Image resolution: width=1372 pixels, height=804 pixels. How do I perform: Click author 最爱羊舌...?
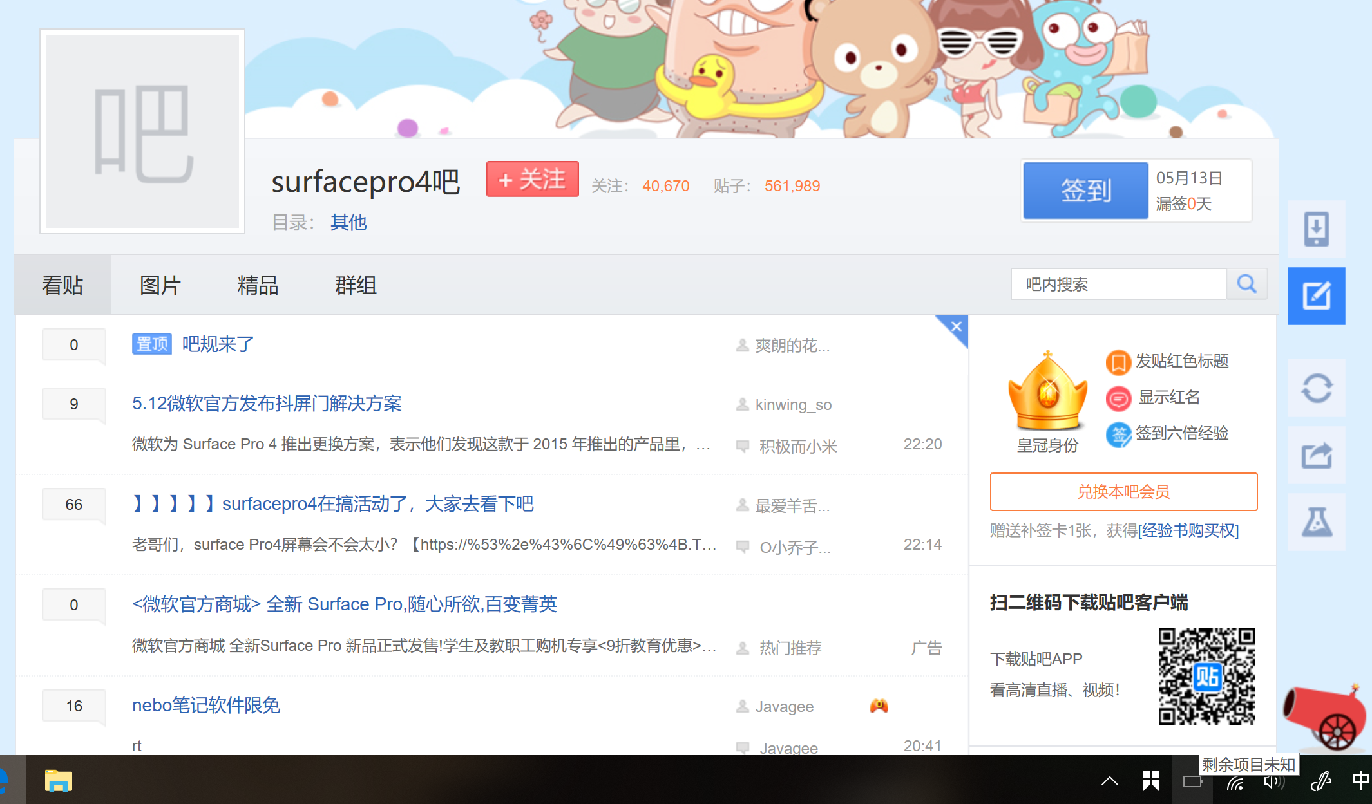pyautogui.click(x=792, y=506)
